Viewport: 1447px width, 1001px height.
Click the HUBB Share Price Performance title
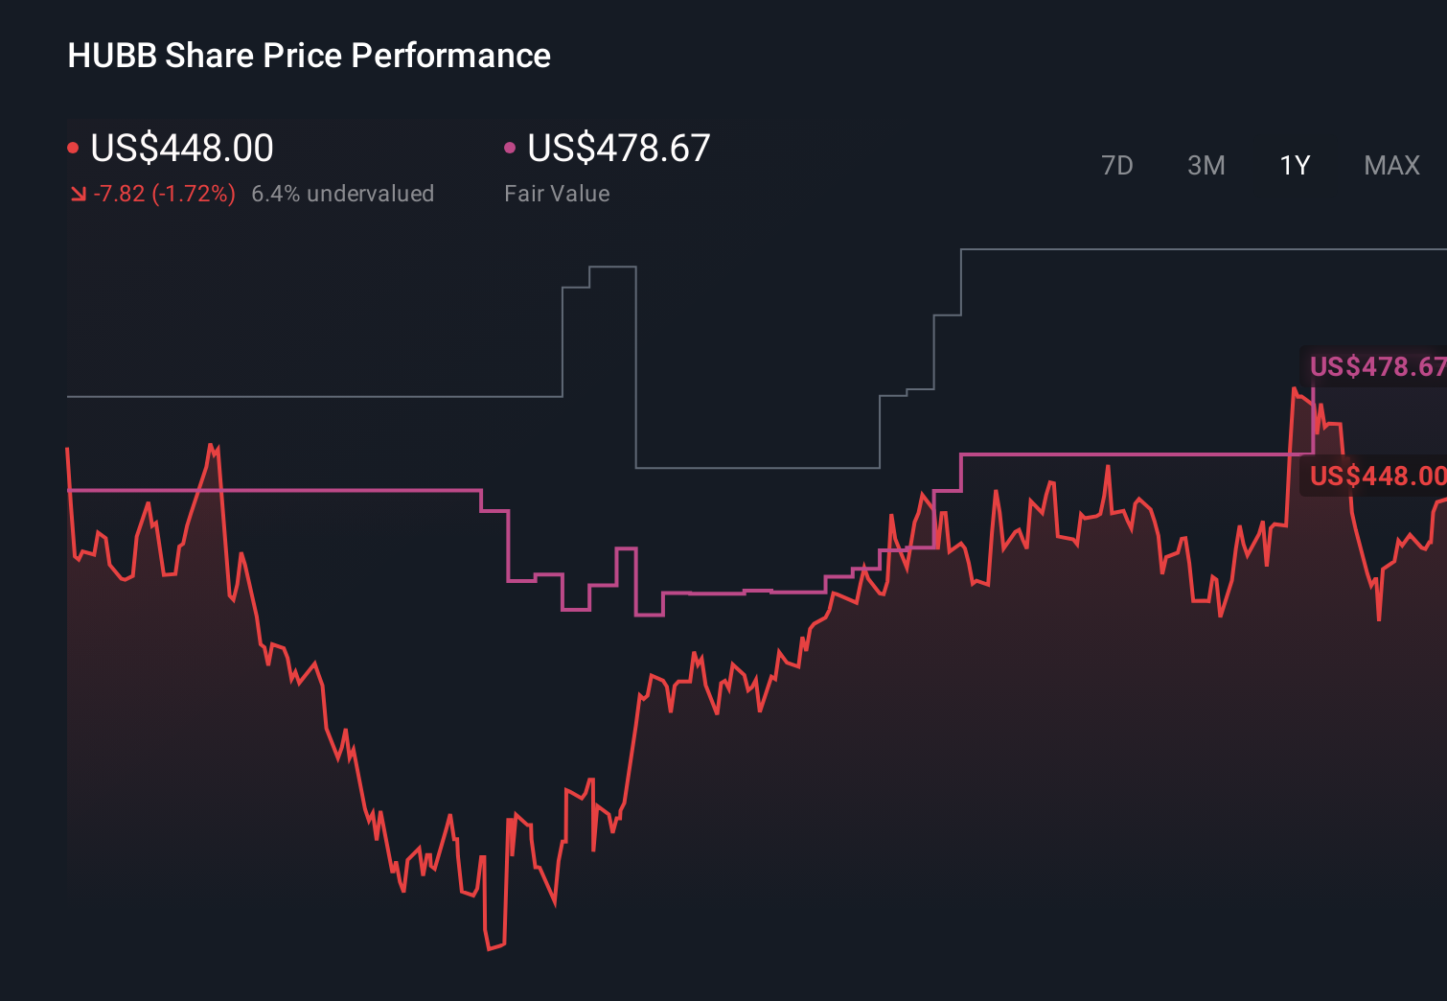click(x=308, y=56)
